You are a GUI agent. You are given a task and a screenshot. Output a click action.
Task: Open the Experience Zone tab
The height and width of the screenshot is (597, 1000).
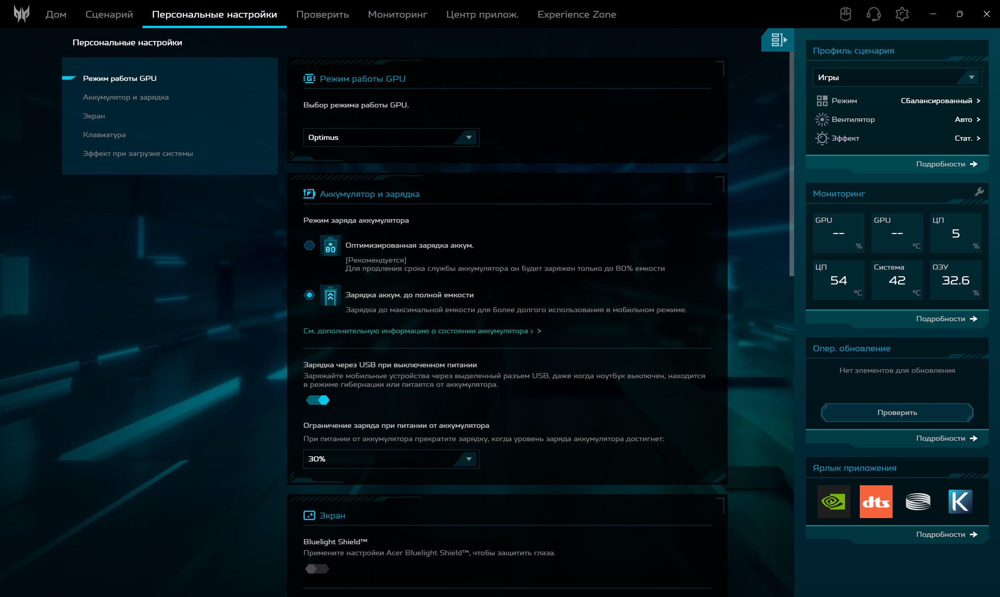click(577, 14)
